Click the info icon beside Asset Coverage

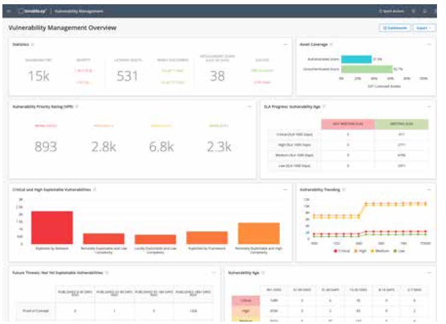(x=332, y=44)
